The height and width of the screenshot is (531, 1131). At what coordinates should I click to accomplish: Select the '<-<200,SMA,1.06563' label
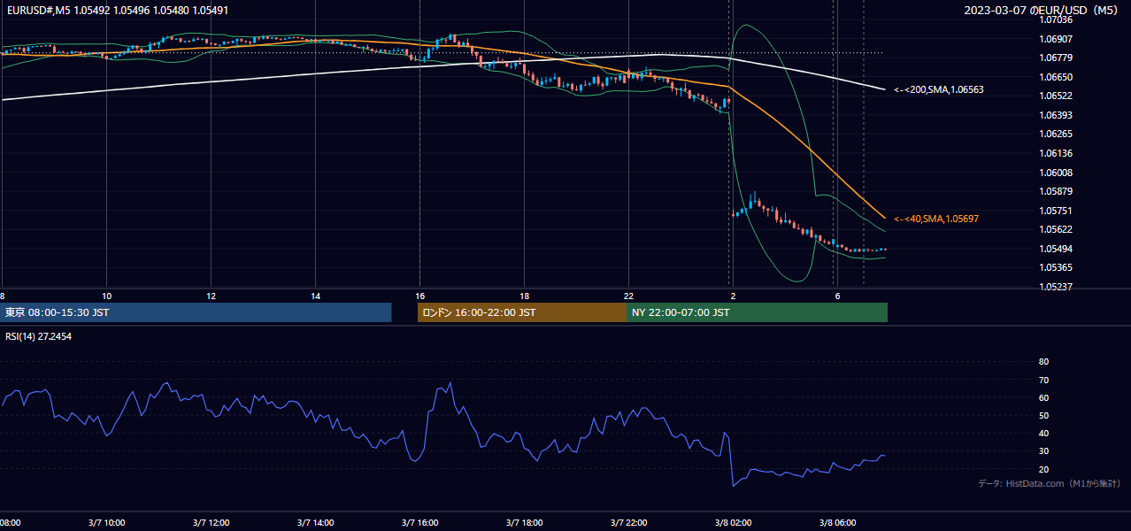[x=939, y=89]
